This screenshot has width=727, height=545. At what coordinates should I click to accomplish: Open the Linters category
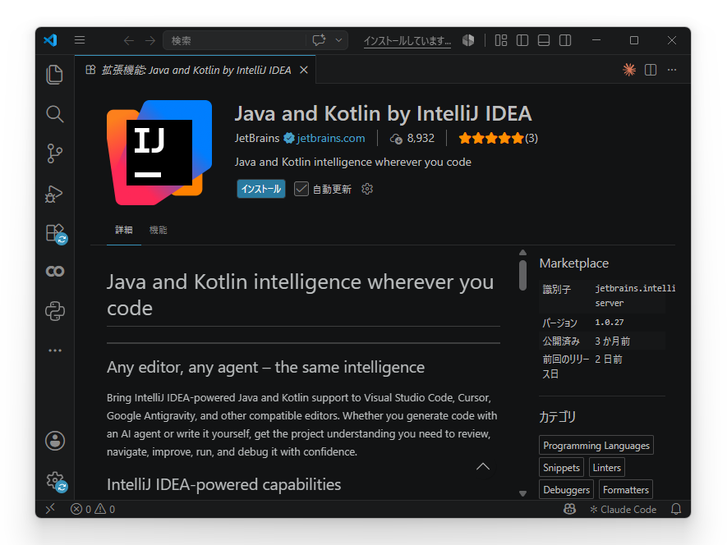click(x=606, y=468)
